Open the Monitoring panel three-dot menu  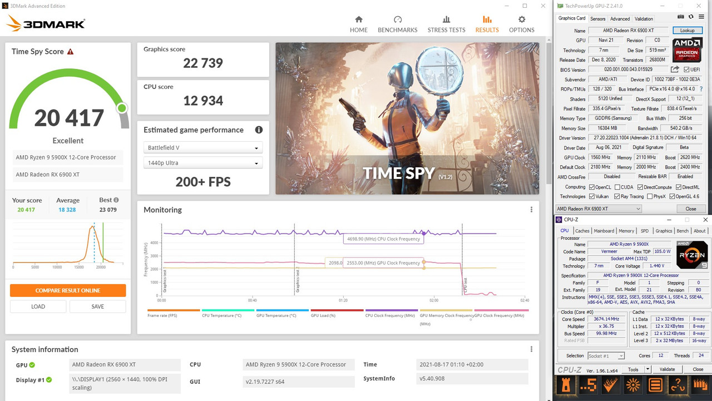[x=531, y=210]
